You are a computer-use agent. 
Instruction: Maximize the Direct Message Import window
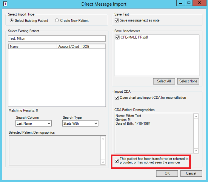point(189,3)
